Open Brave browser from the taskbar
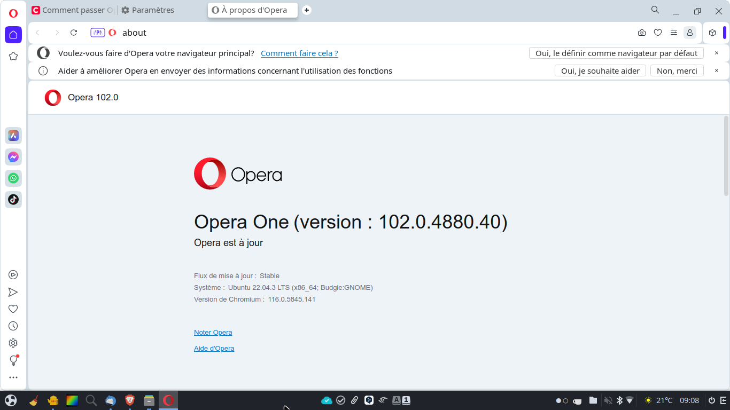Screen dimensions: 730x410 (x=130, y=400)
